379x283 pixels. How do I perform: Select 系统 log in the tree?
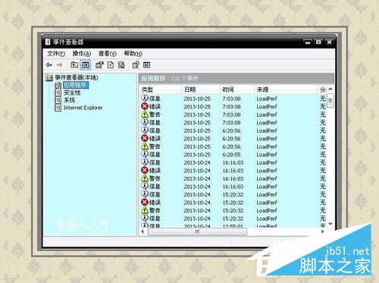pyautogui.click(x=69, y=100)
